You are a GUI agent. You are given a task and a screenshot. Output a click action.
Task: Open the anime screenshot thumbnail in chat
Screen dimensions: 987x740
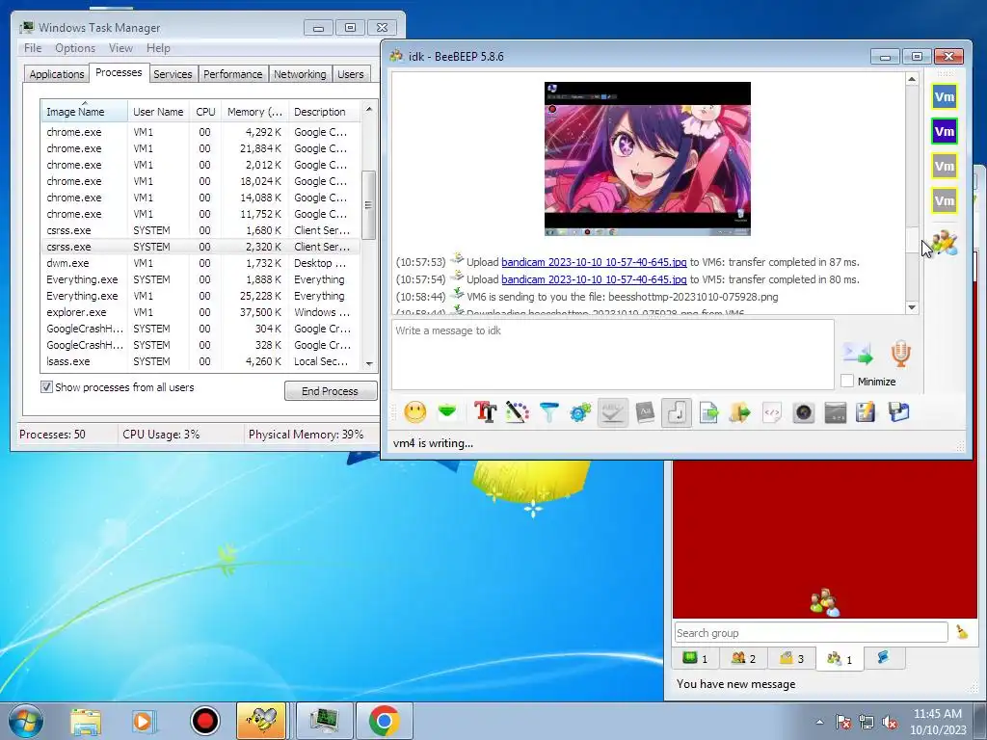(647, 159)
